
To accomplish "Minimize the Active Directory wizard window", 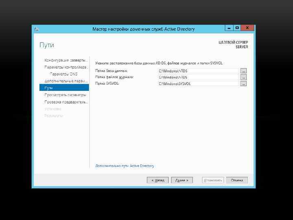I will point(229,28).
